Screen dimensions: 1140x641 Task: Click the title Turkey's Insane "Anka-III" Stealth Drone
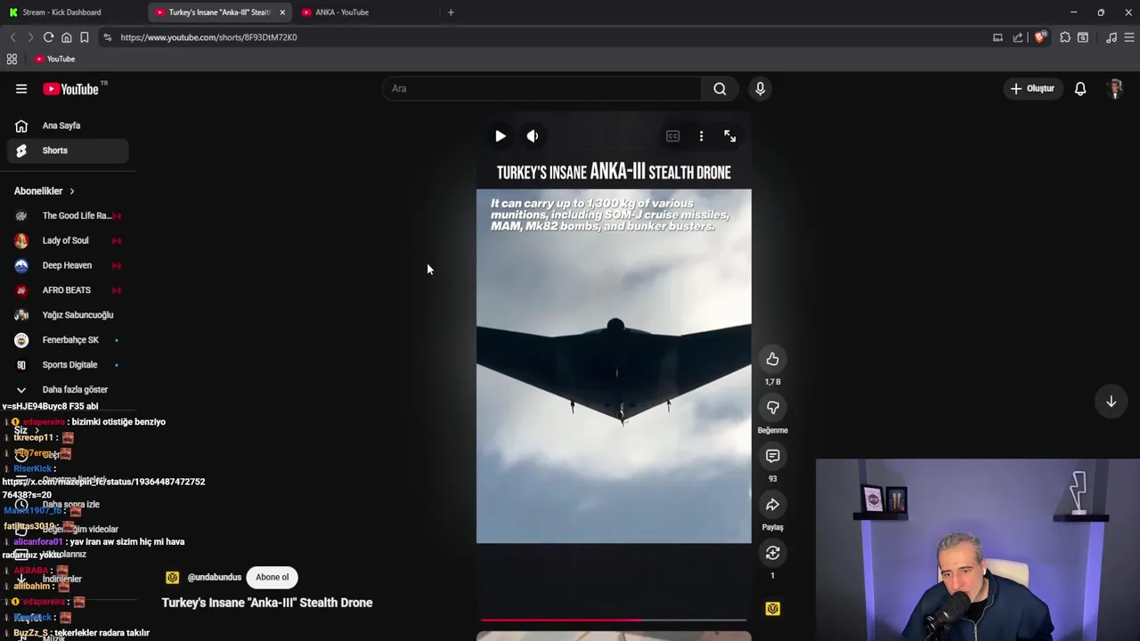pos(267,603)
